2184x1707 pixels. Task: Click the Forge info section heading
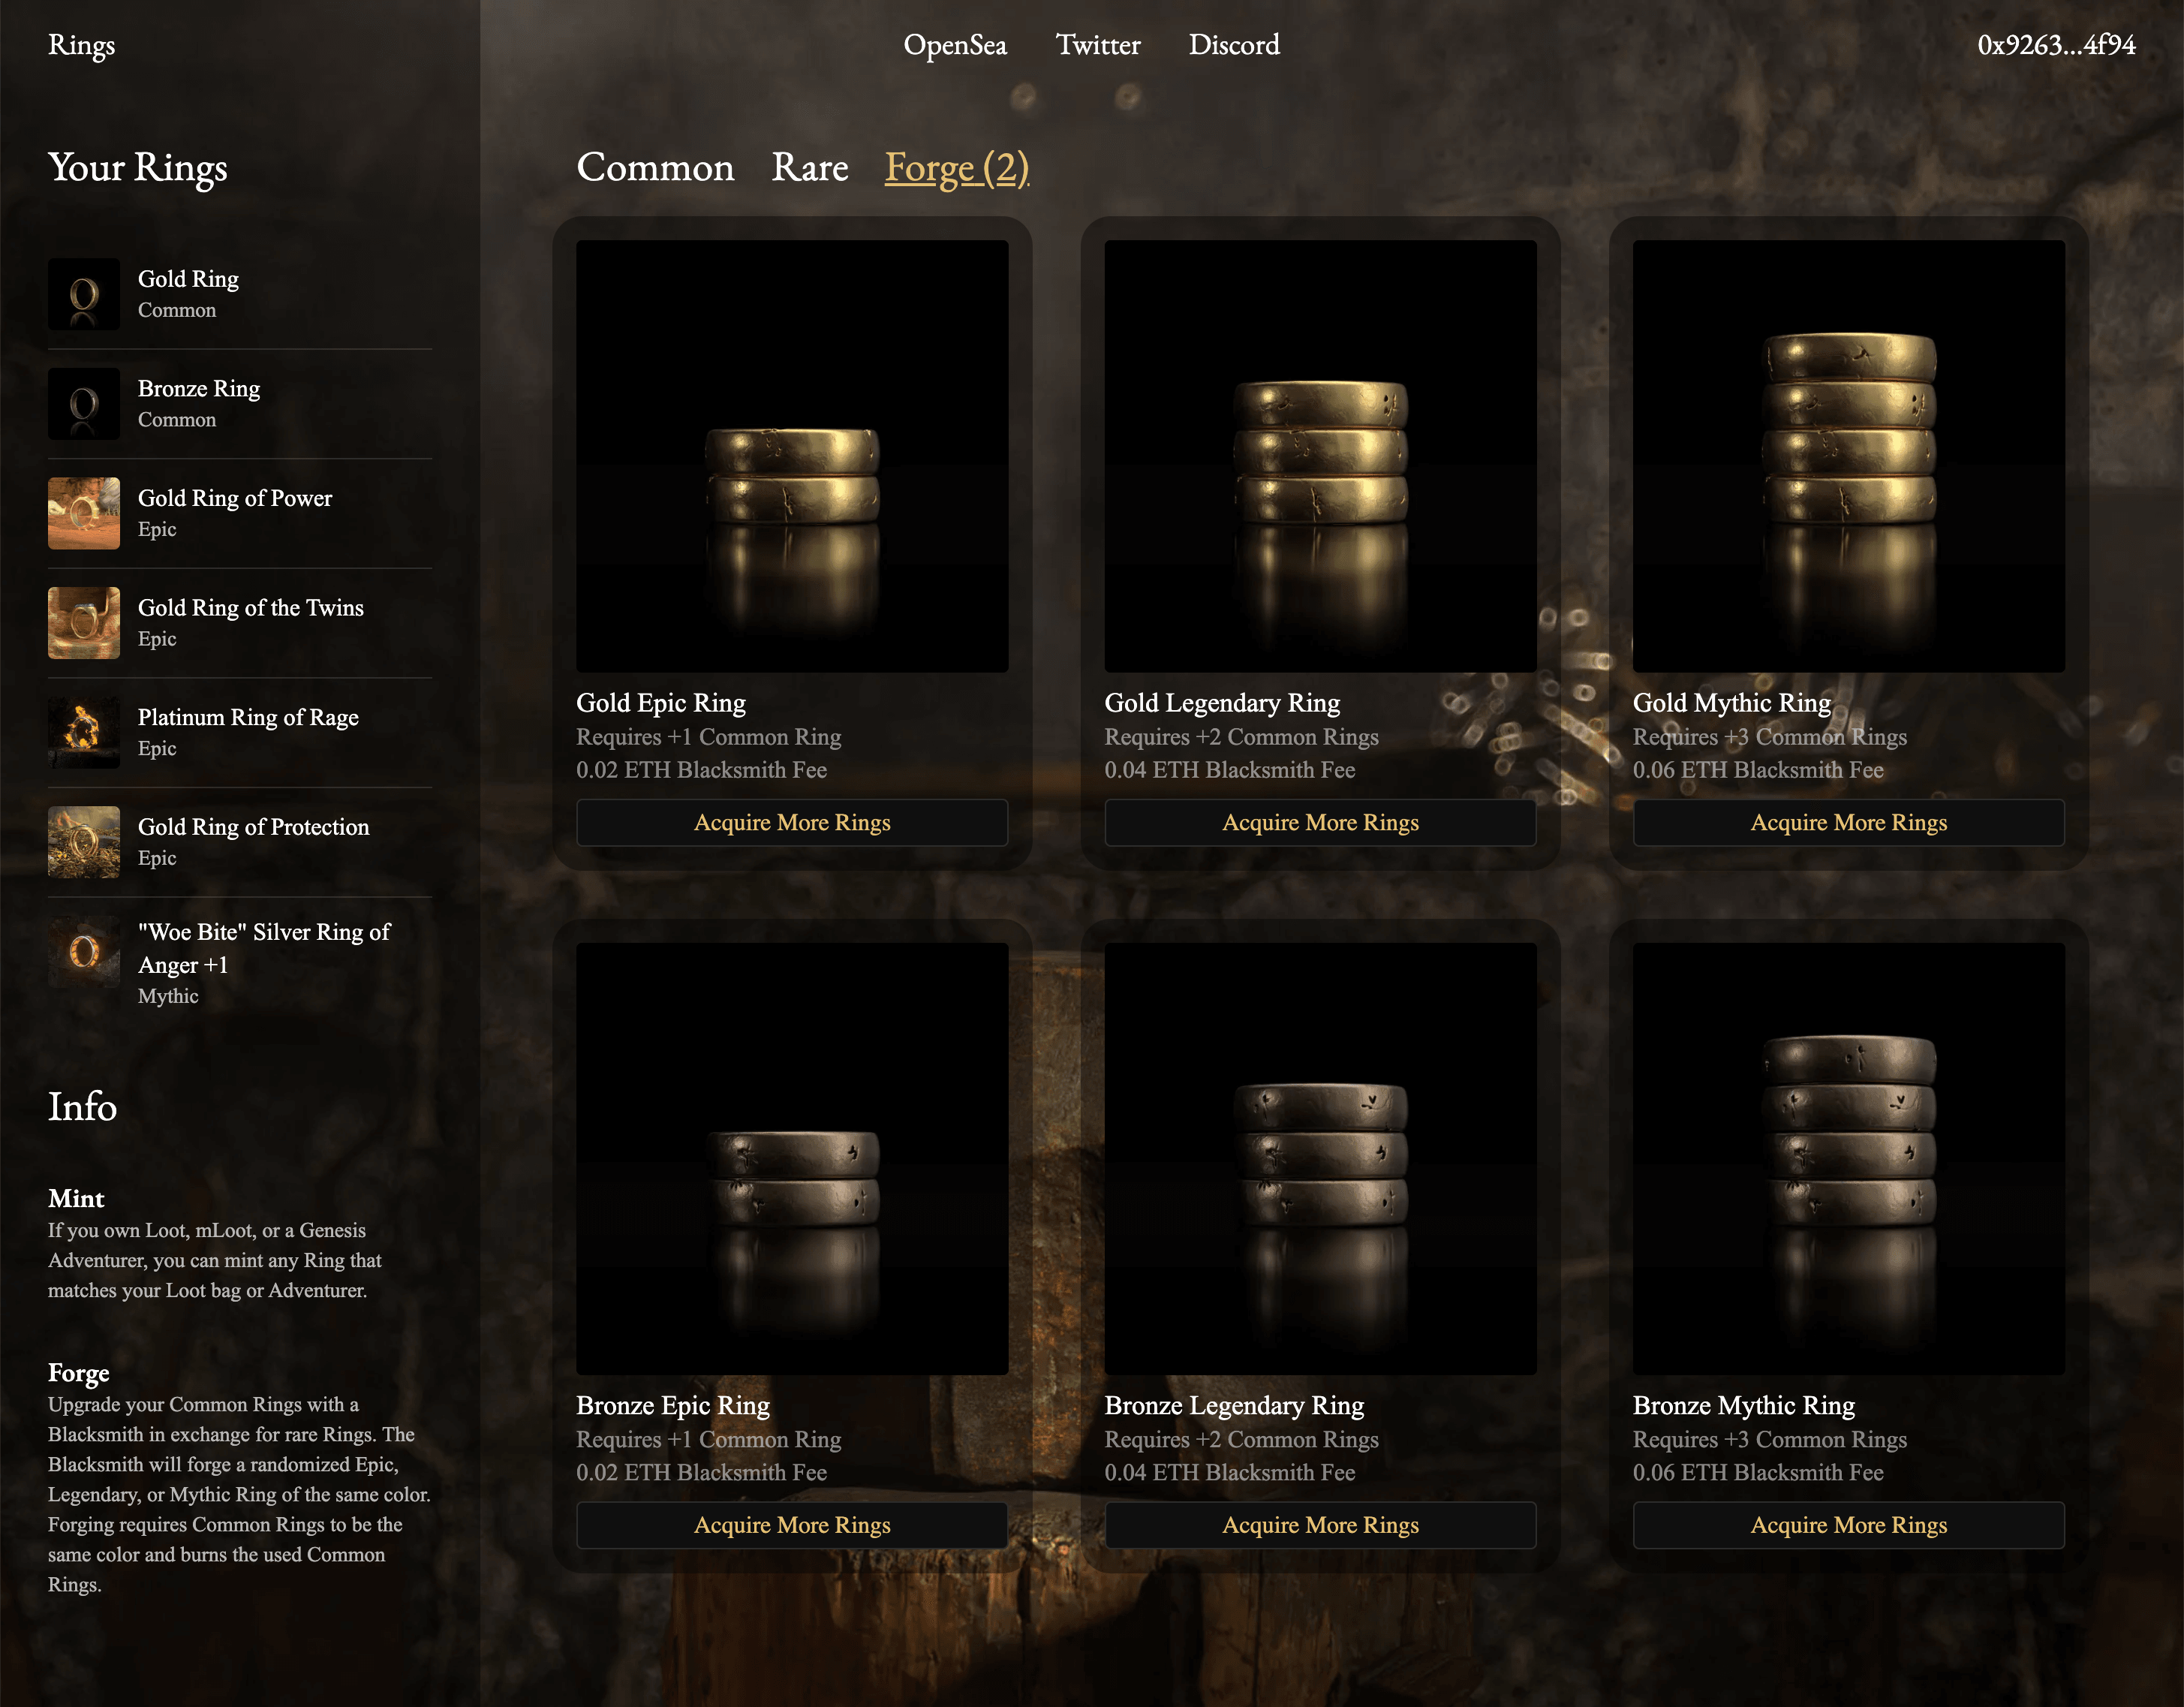(79, 1374)
